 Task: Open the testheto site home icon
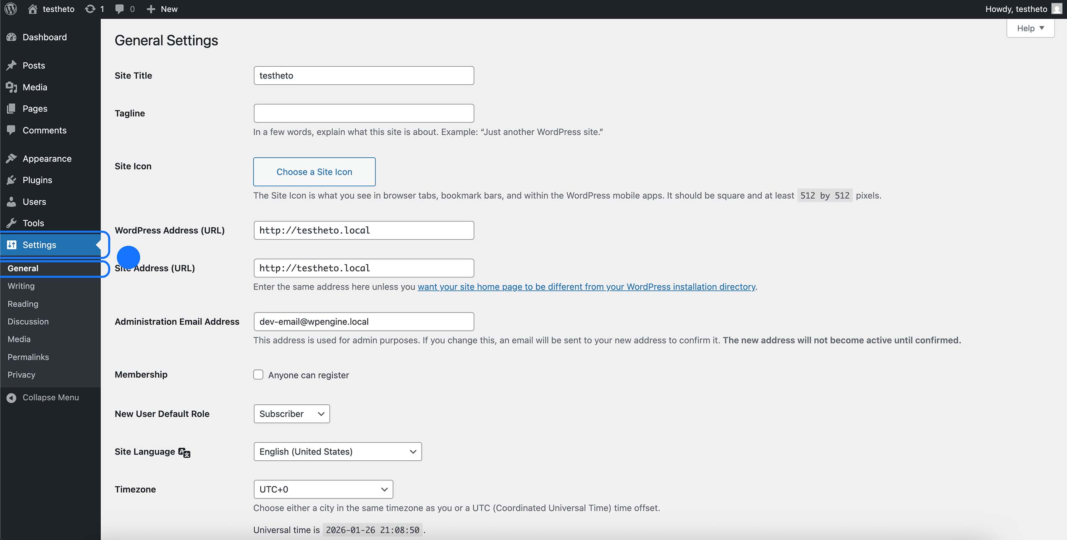[x=32, y=8]
